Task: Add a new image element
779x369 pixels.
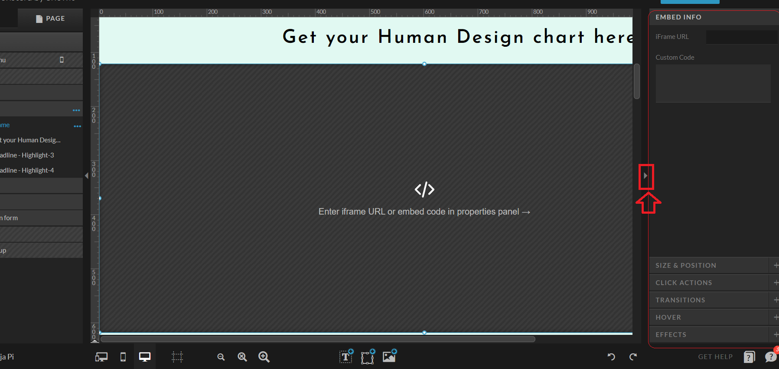Action: (x=390, y=356)
